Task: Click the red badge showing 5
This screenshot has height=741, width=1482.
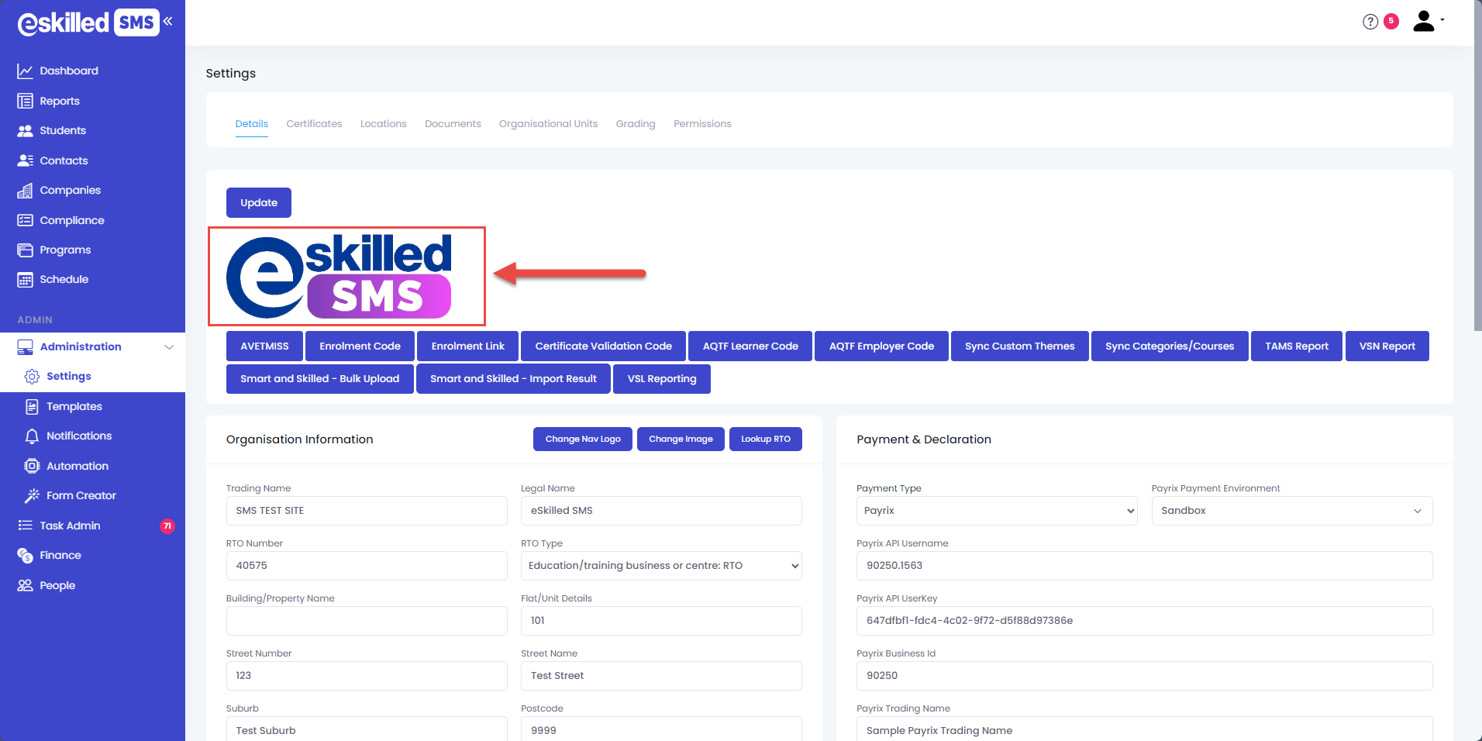Action: [1391, 21]
